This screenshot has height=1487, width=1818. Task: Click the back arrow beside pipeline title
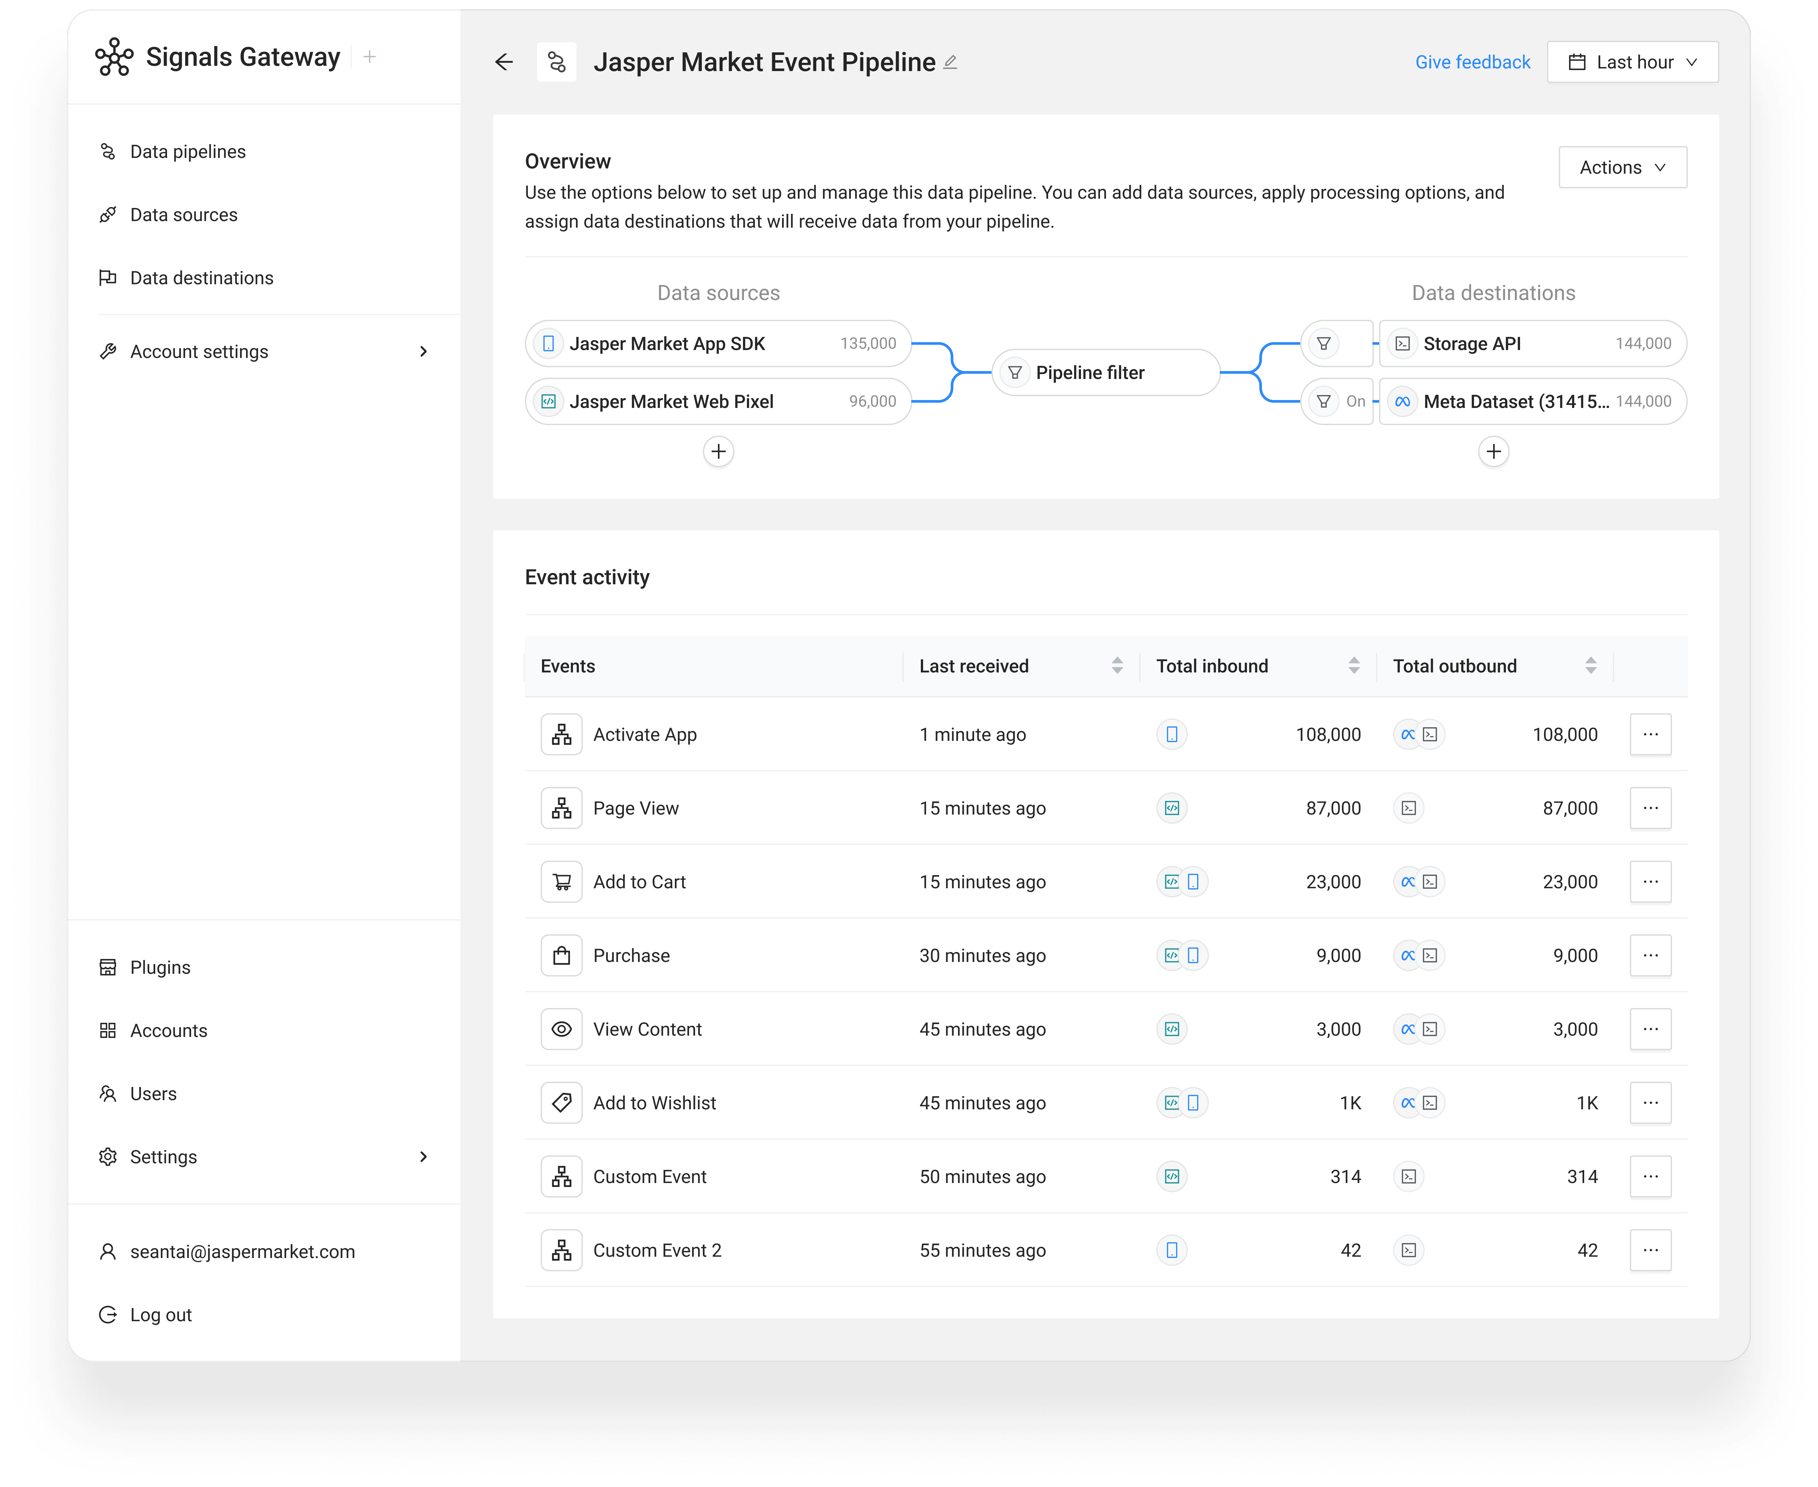point(504,62)
